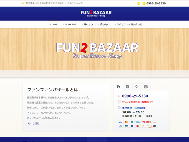Click the American Express card icon
189x142 pixels.
138,122
